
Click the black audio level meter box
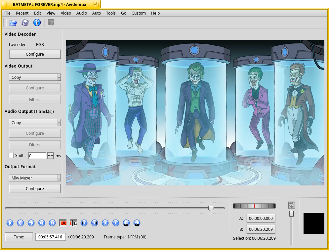[x=314, y=223]
